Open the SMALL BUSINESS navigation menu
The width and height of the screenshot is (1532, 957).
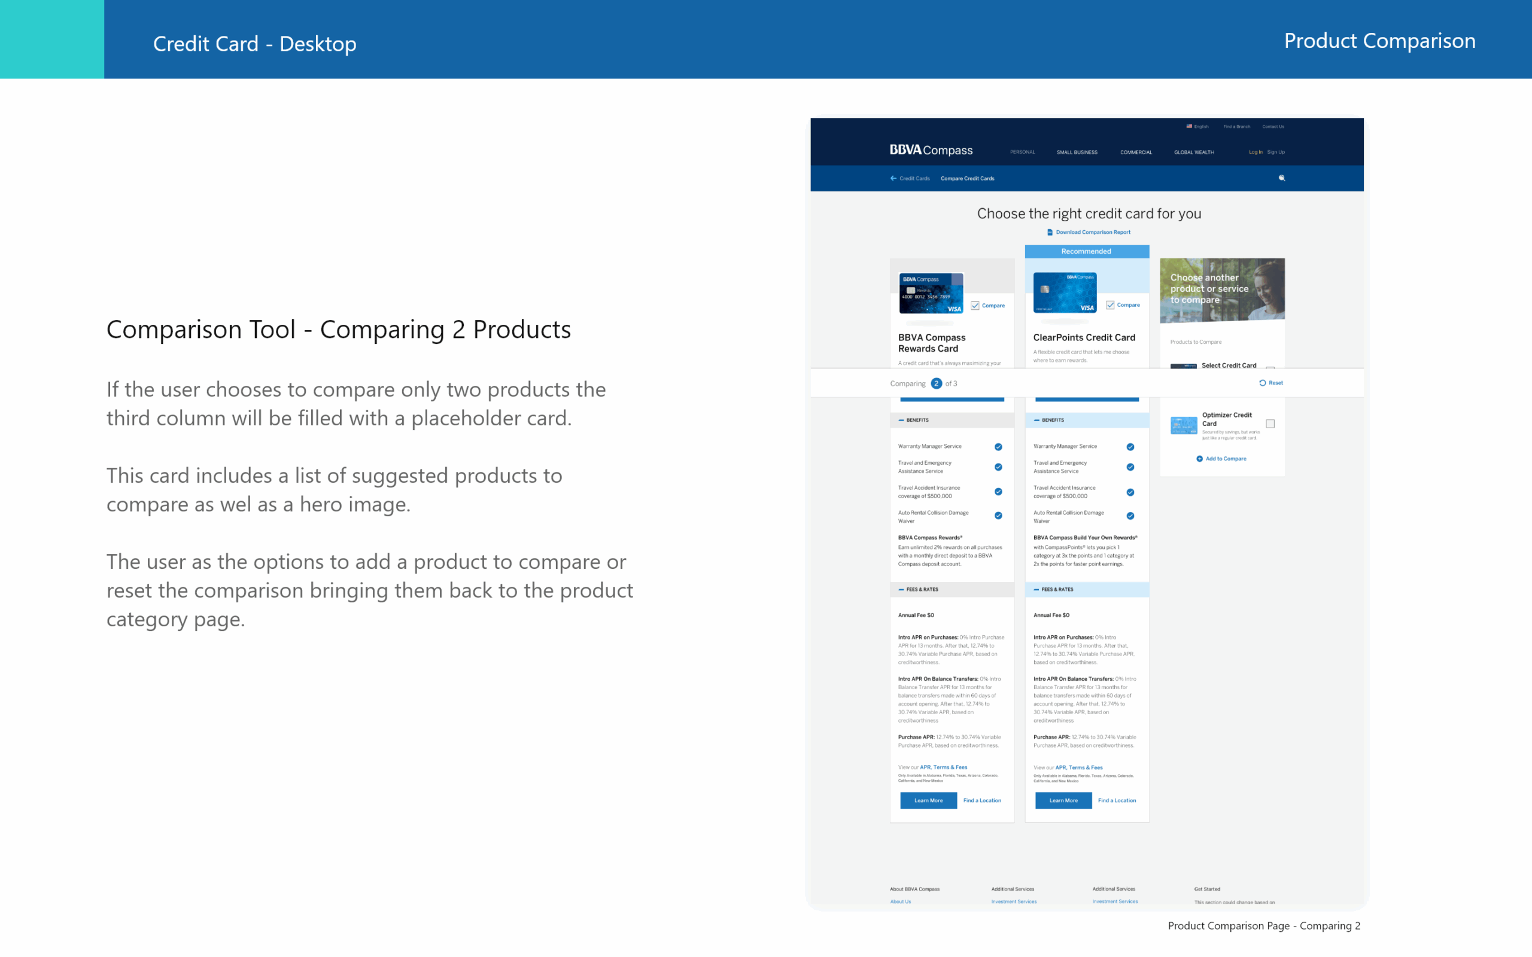pyautogui.click(x=1077, y=153)
